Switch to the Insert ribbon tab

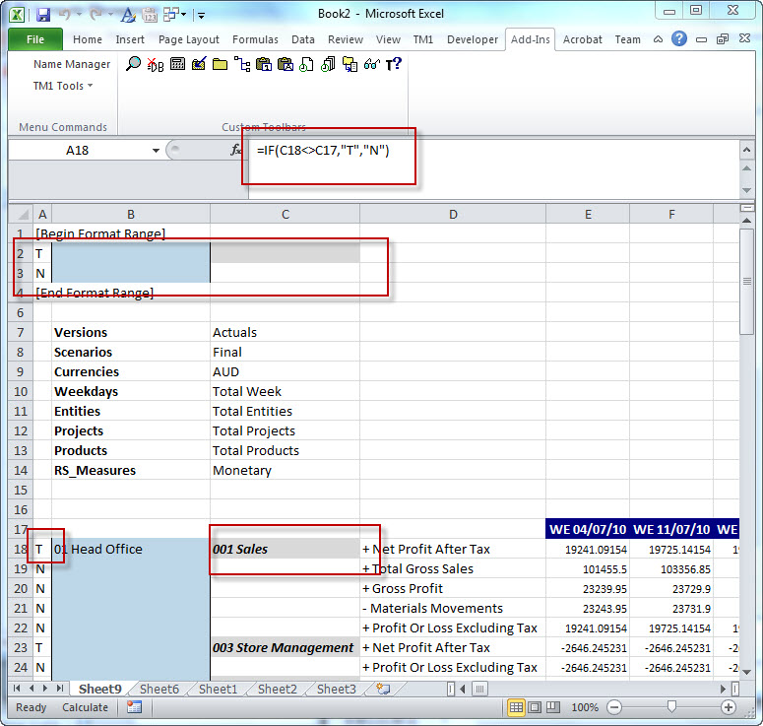(130, 39)
